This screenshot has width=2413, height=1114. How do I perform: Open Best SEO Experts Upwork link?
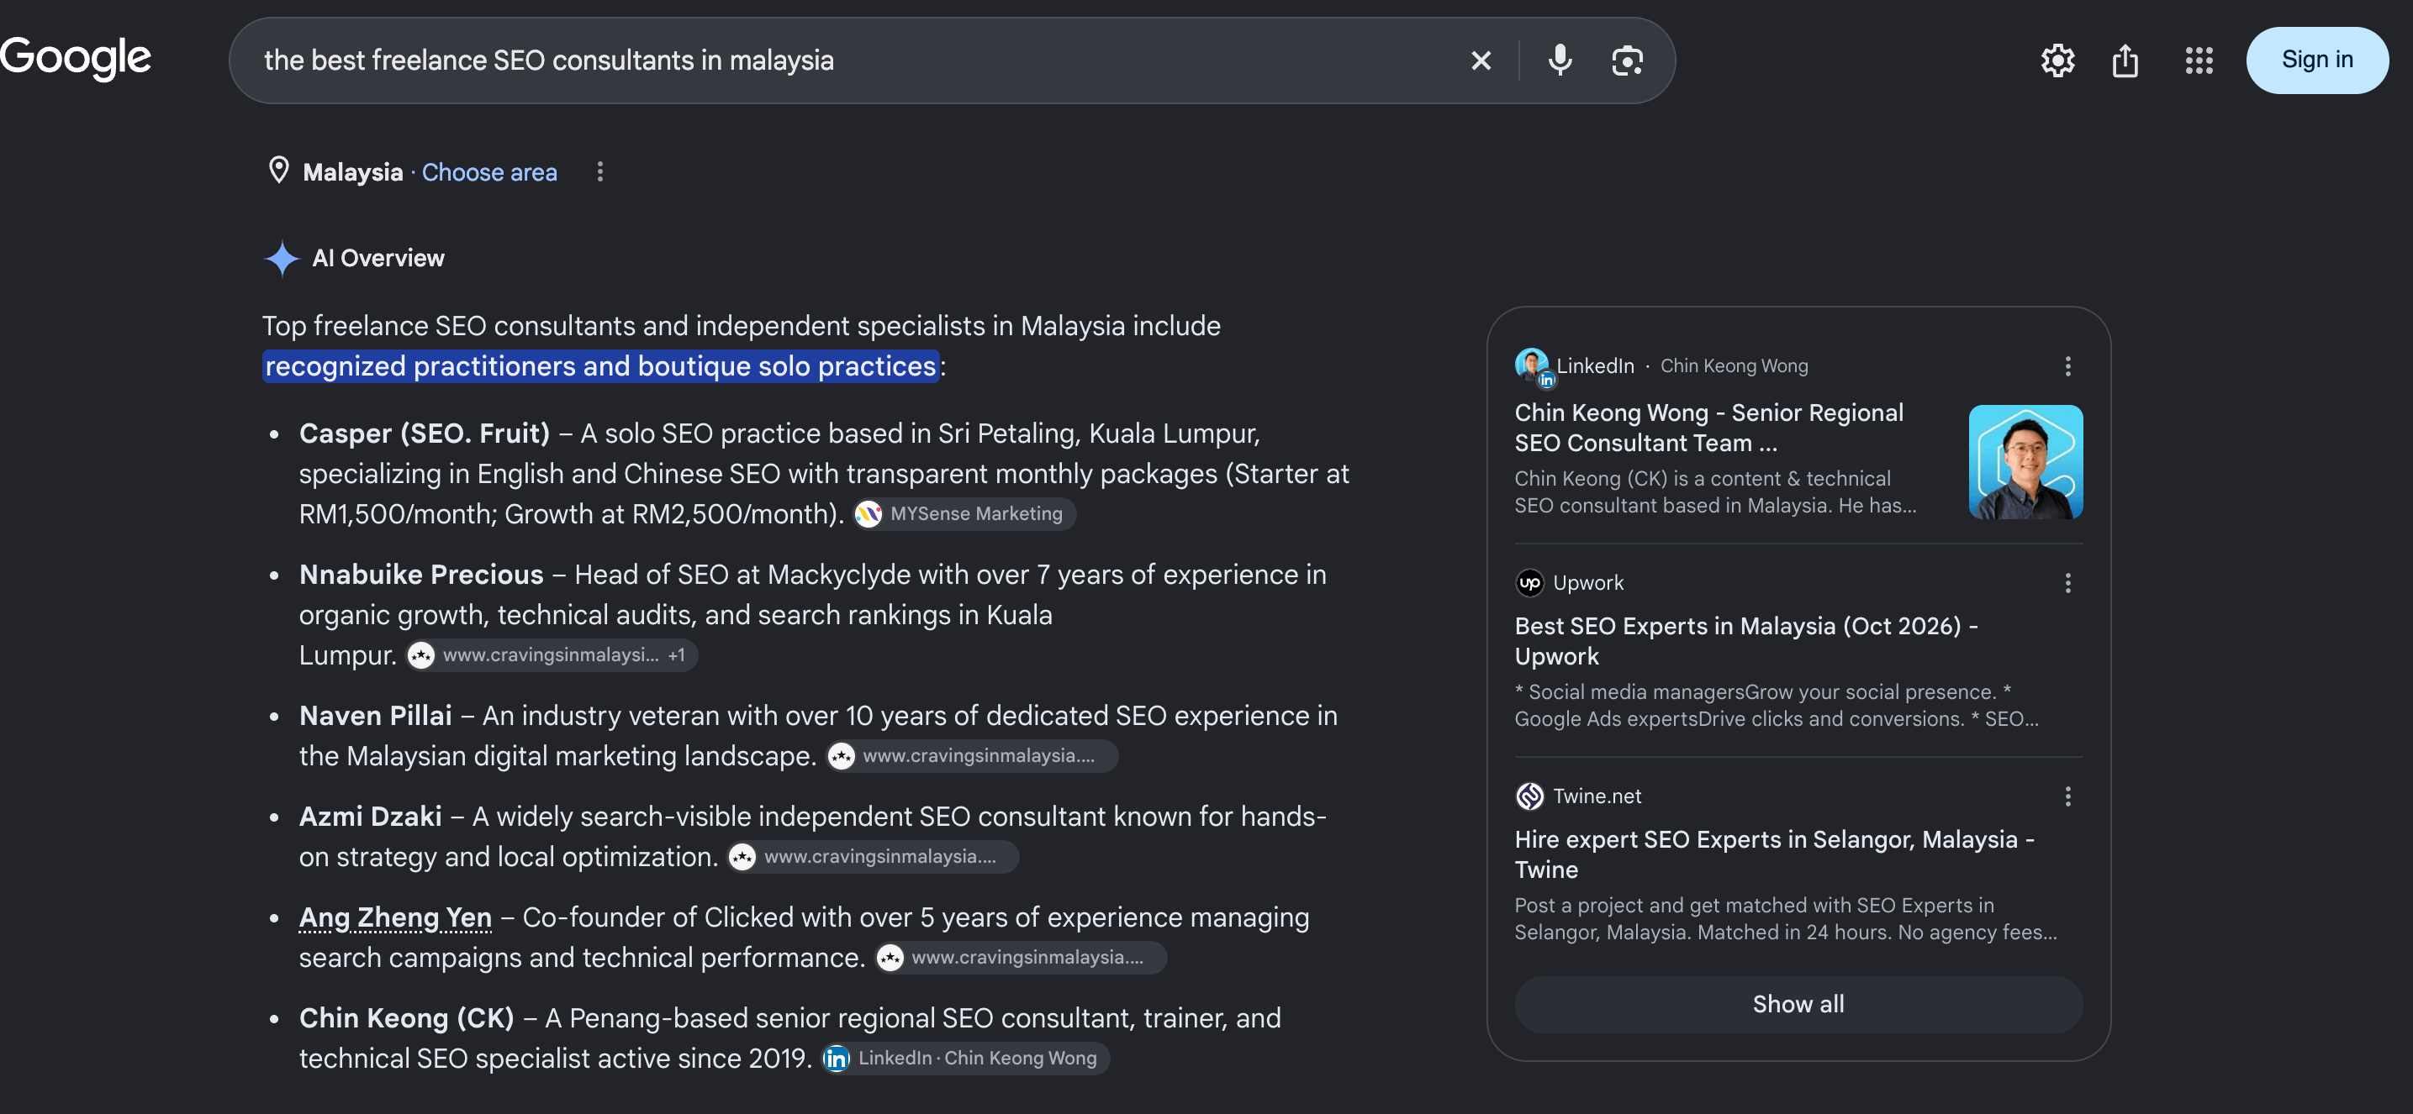(1746, 641)
